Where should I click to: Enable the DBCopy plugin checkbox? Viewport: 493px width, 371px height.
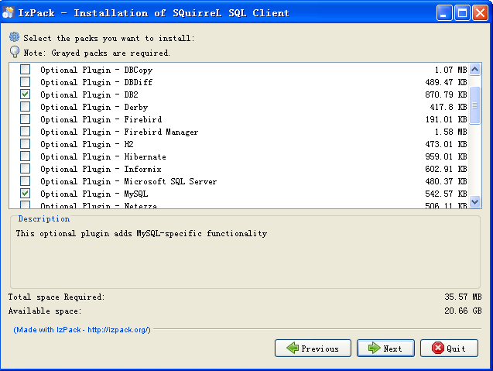(x=25, y=69)
